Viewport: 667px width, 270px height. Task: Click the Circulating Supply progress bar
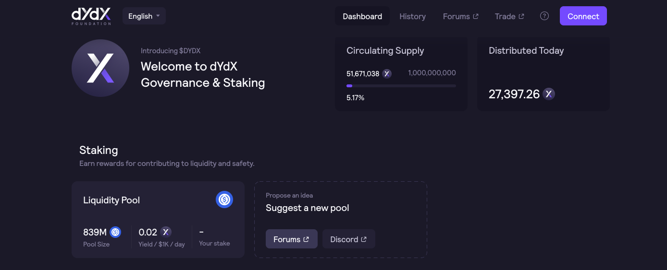click(x=401, y=86)
